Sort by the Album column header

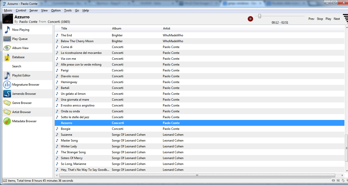pyautogui.click(x=136, y=28)
